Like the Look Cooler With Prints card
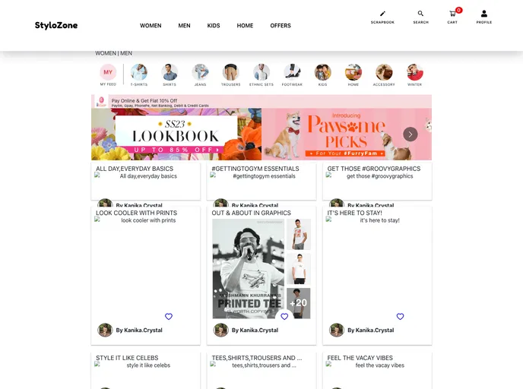523x389 pixels. click(x=169, y=317)
